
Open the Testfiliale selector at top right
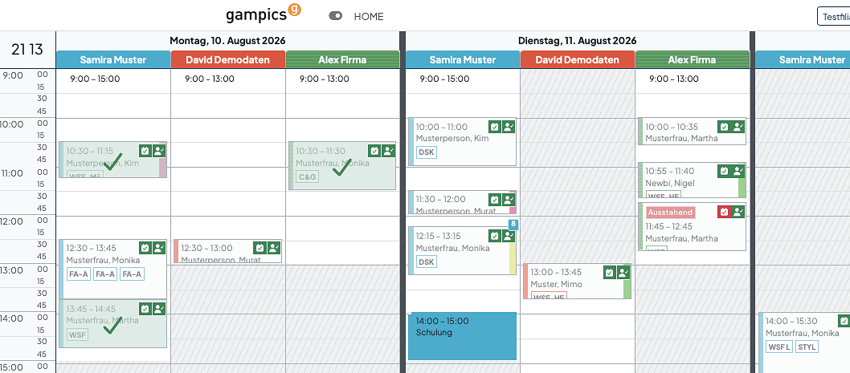tap(834, 16)
